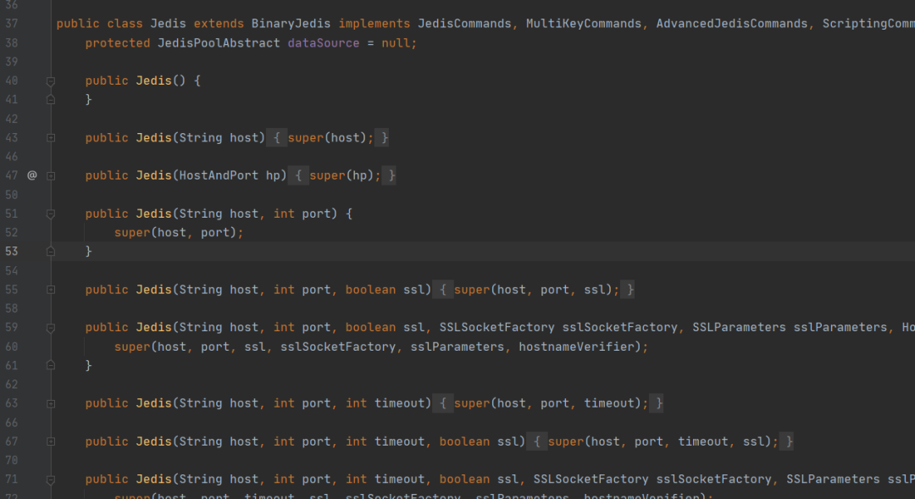The width and height of the screenshot is (915, 499).
Task: Click the folded opening brace before super(host);
Action: pos(276,138)
